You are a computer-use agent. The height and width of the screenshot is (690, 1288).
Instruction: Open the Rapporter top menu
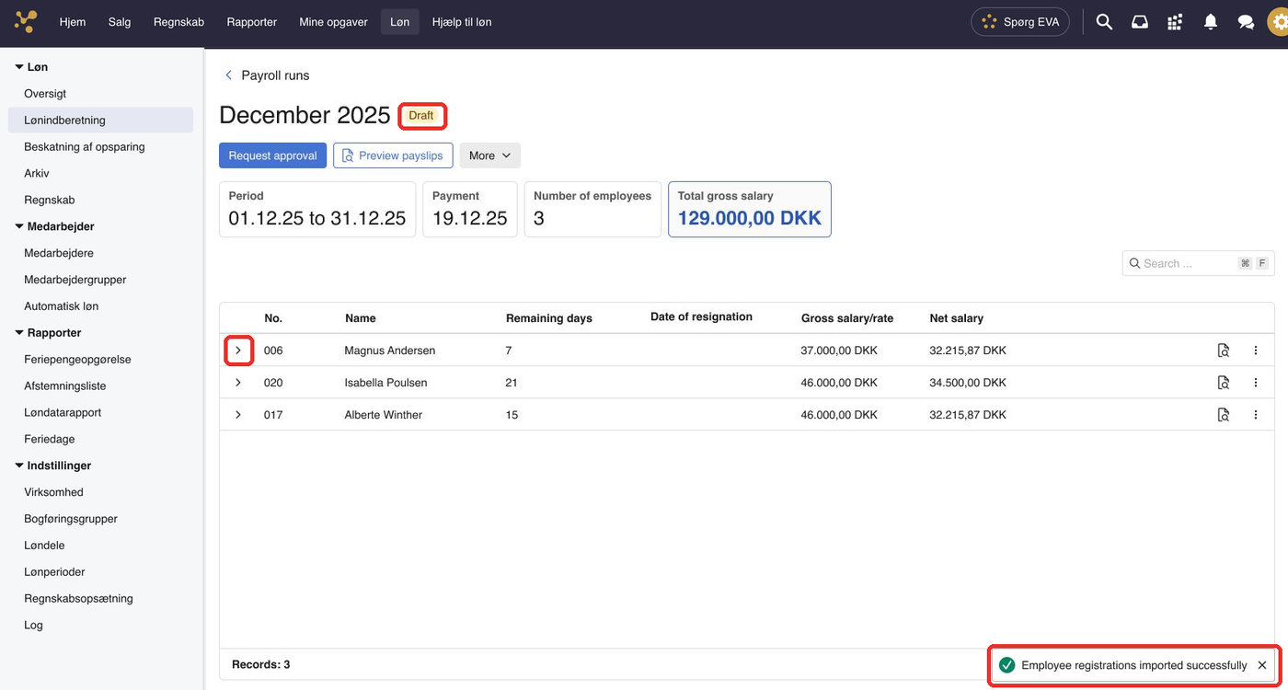[252, 22]
